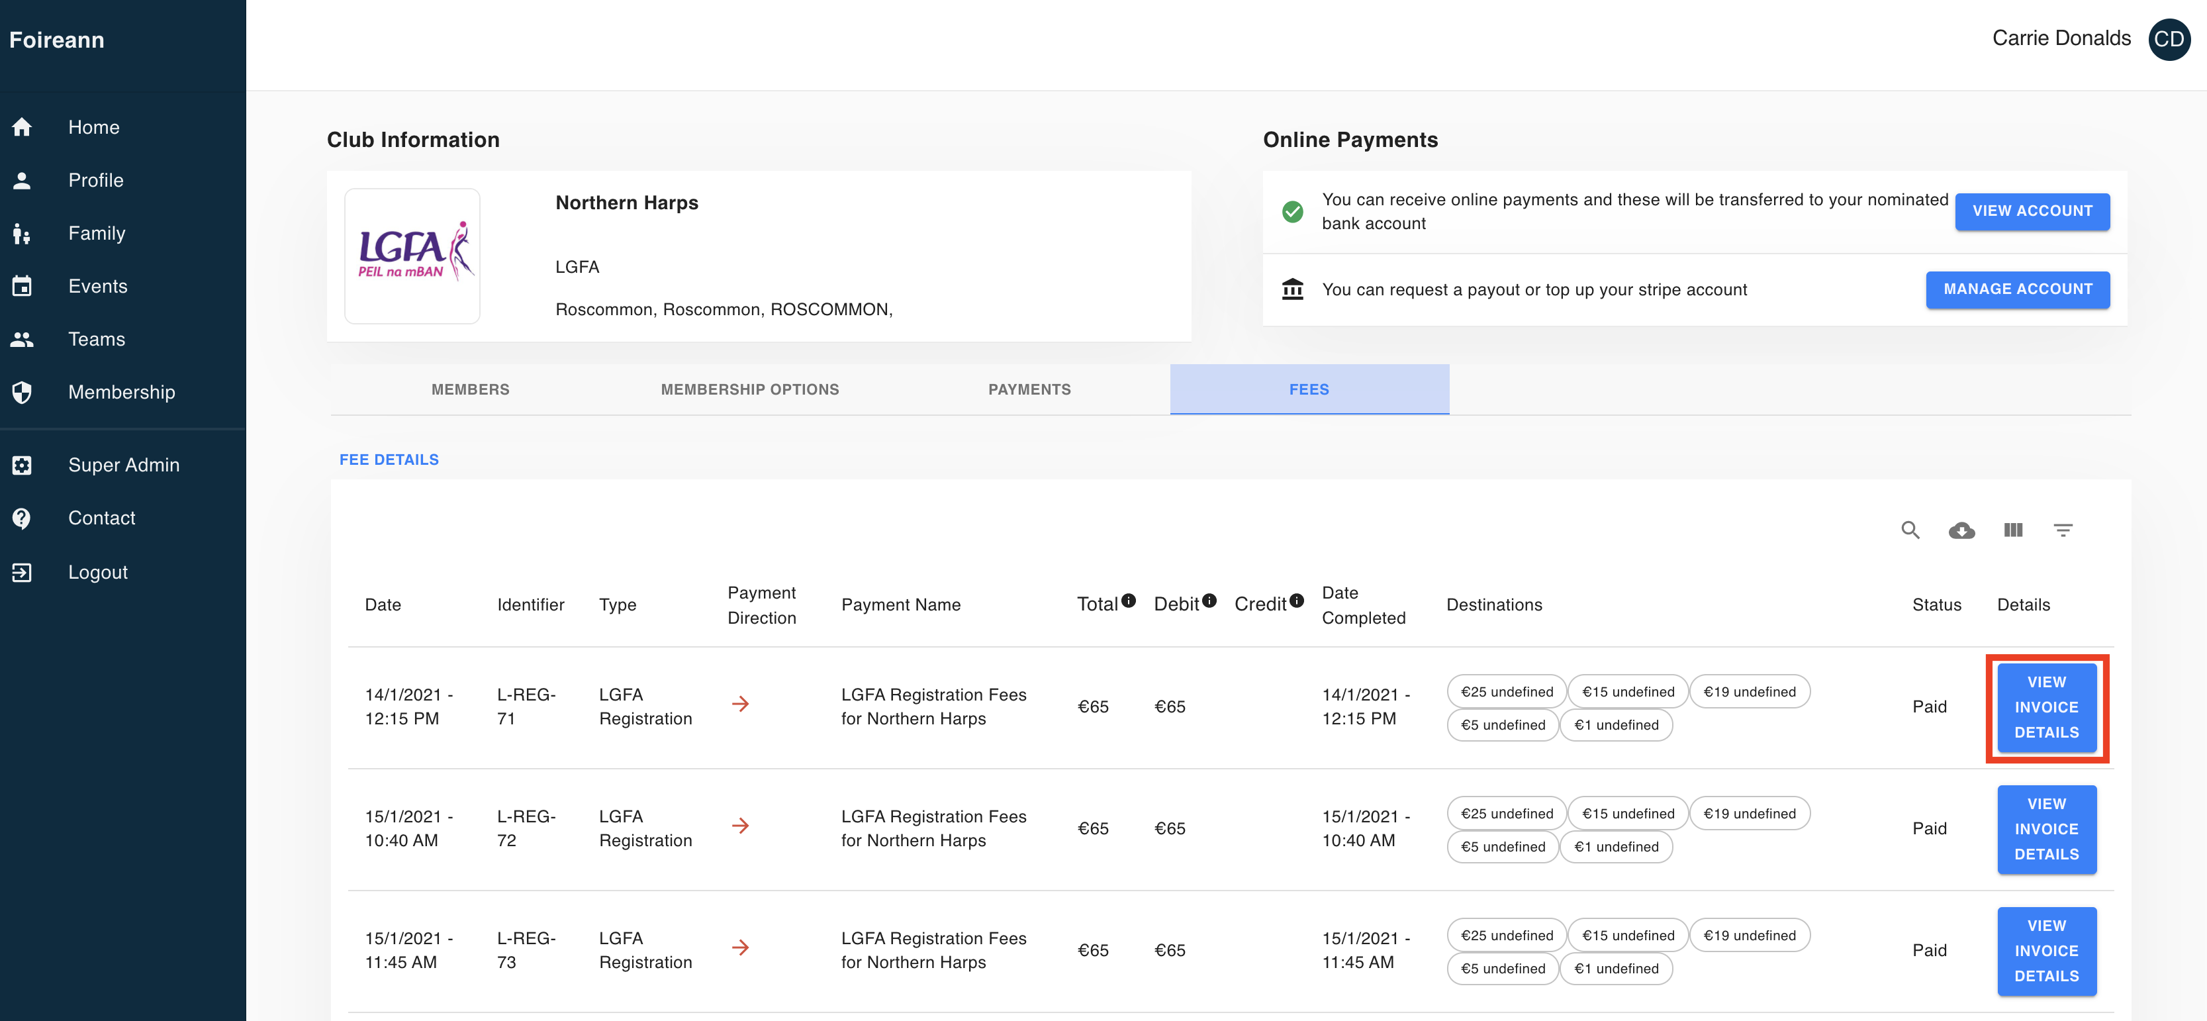Screen dimensions: 2207x1021
Task: Click the Contact help icon
Action: [23, 518]
